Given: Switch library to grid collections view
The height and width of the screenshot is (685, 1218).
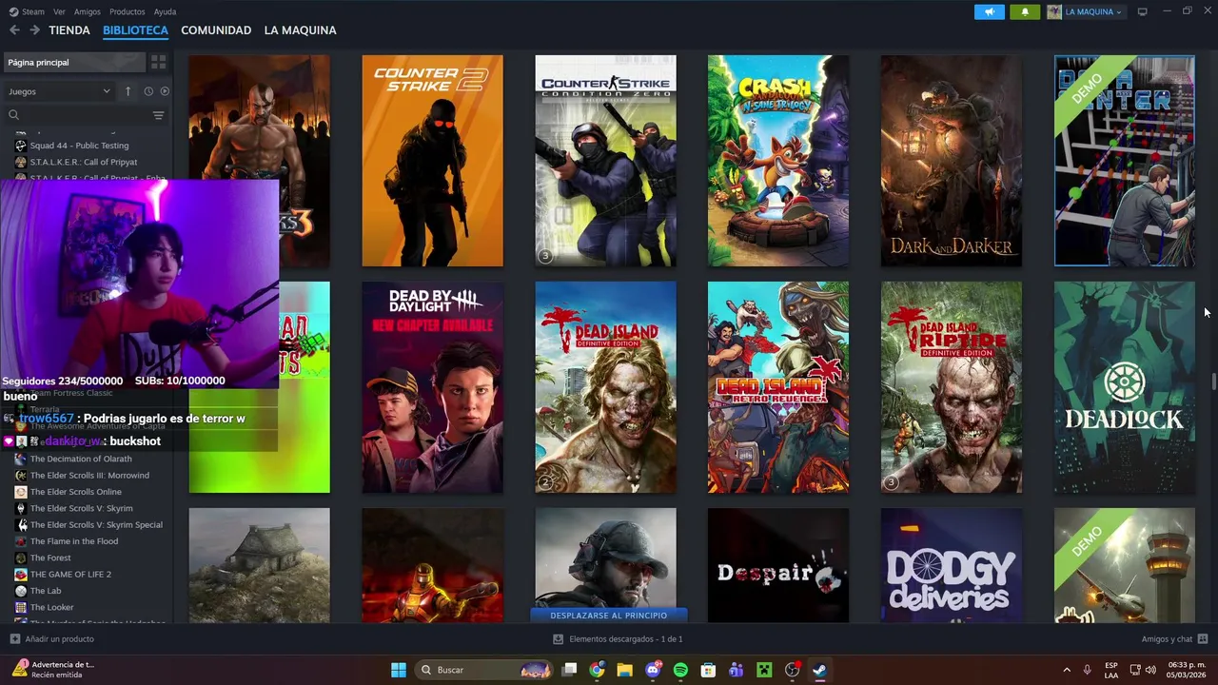Looking at the screenshot, I should click(x=159, y=62).
